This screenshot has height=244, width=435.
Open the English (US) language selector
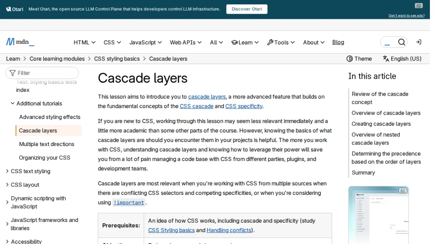(402, 59)
